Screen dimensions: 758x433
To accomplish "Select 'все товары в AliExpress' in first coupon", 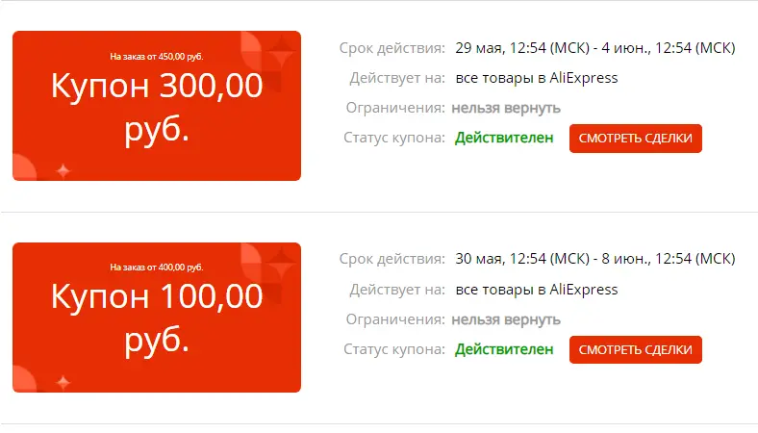I will (537, 78).
